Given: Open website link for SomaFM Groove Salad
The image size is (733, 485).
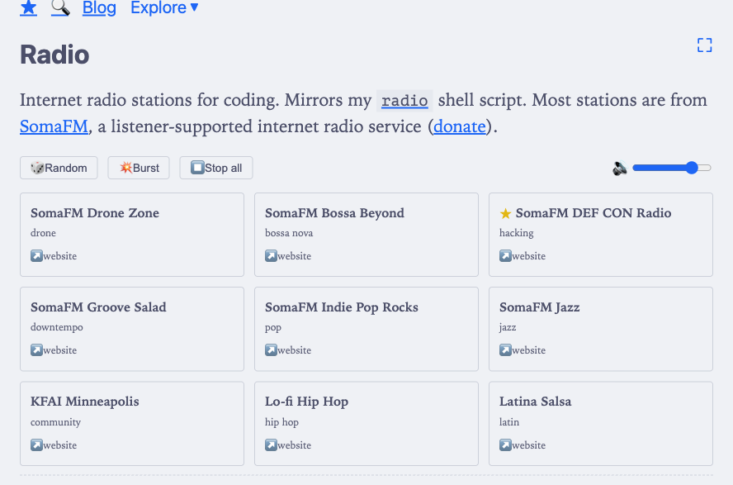Looking at the screenshot, I should point(54,349).
